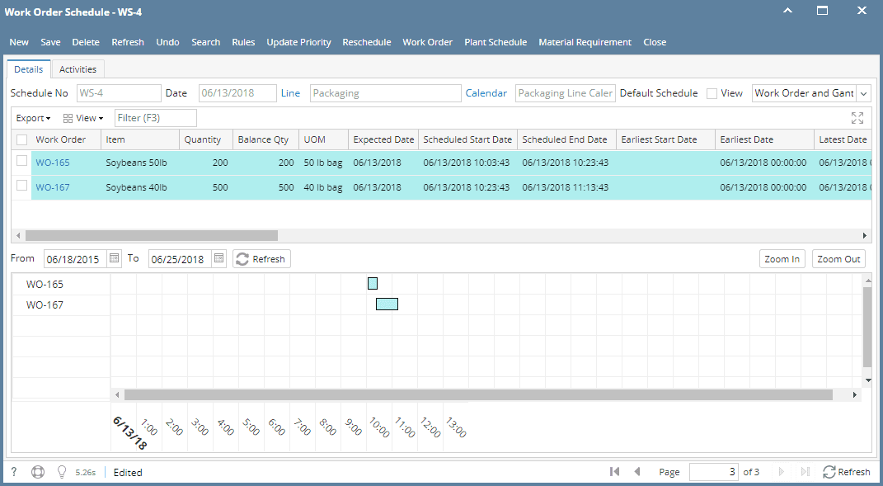Click Undo in the toolbar

pyautogui.click(x=168, y=42)
